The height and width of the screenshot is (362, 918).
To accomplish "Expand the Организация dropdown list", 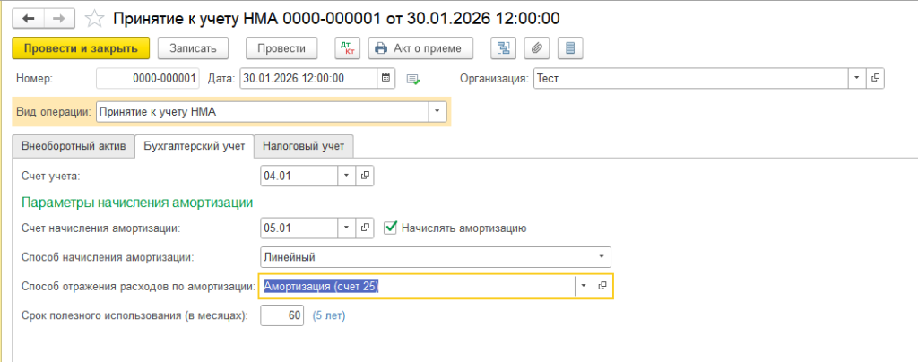I will tap(857, 78).
